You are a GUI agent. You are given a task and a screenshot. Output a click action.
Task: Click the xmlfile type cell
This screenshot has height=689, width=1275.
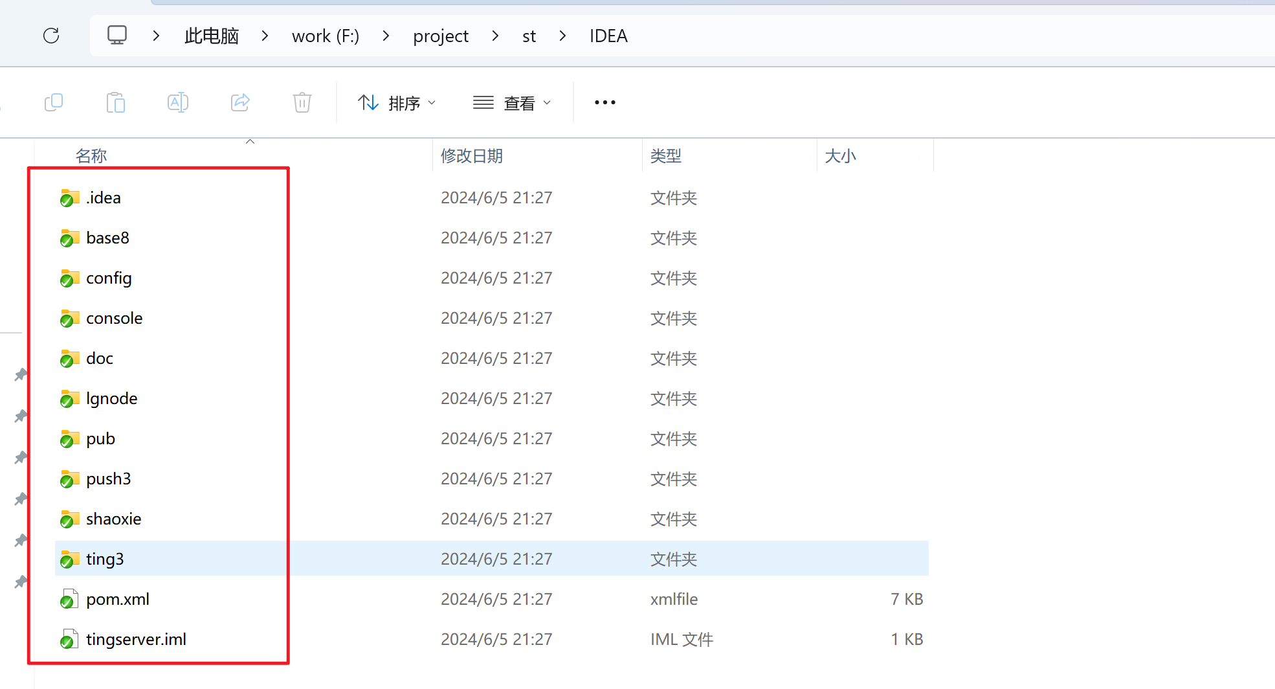pos(674,599)
